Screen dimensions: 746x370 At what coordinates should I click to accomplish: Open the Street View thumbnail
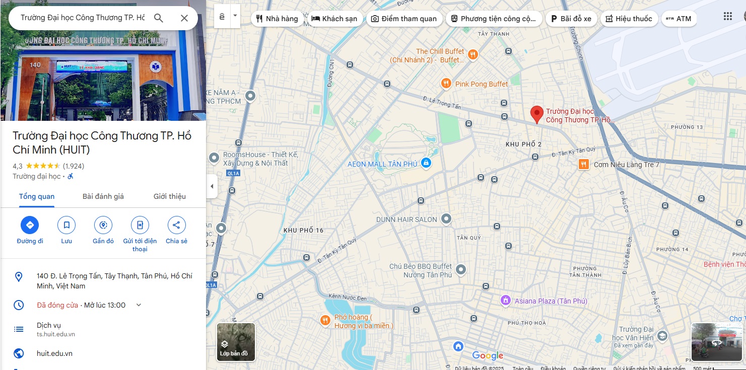(x=717, y=342)
